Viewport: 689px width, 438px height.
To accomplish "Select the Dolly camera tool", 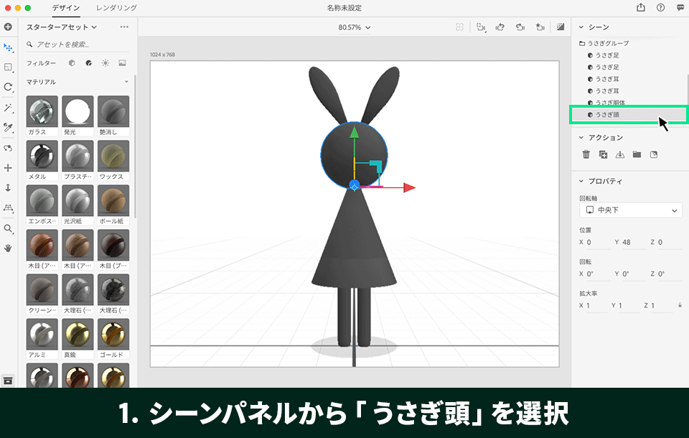I will tap(521, 27).
